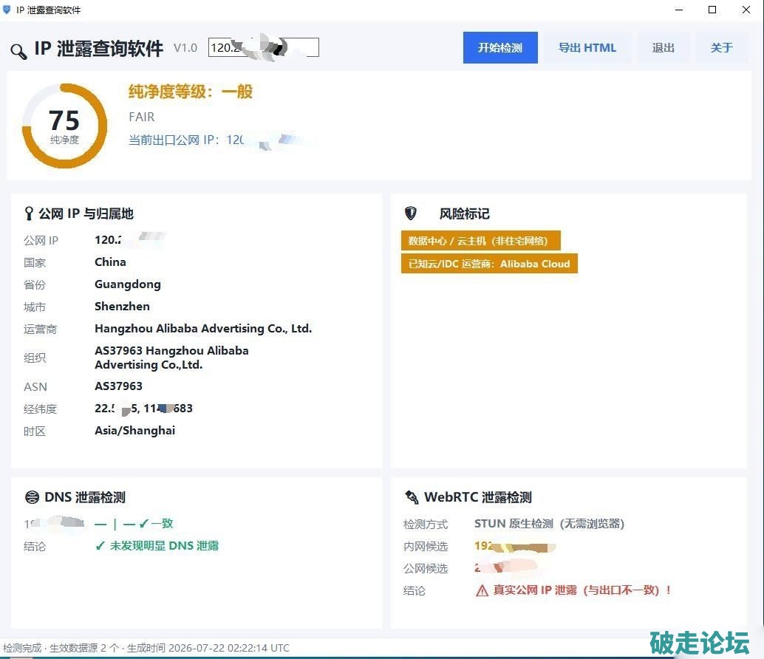Maximize the application window
This screenshot has width=764, height=659.
click(x=712, y=10)
